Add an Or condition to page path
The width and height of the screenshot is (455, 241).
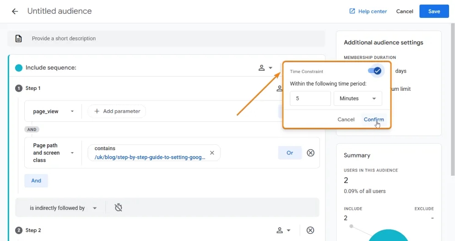290,153
